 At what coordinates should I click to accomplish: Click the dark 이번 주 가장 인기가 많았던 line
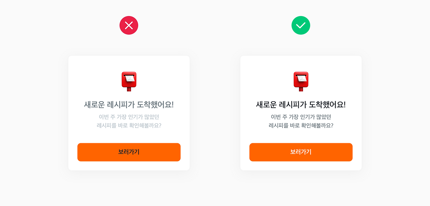point(301,117)
